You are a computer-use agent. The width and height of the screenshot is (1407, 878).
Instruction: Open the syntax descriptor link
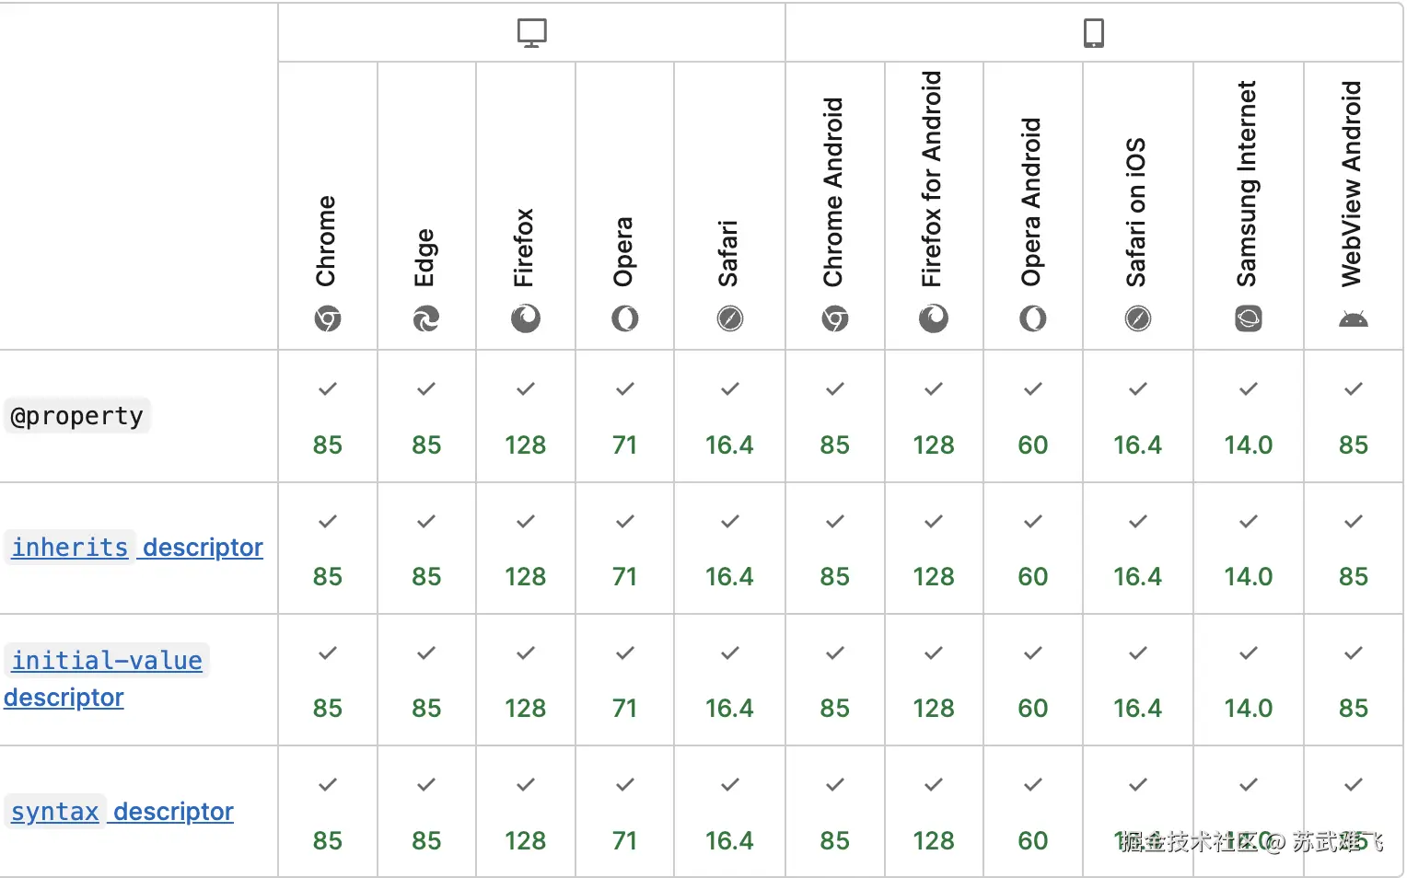coord(122,812)
